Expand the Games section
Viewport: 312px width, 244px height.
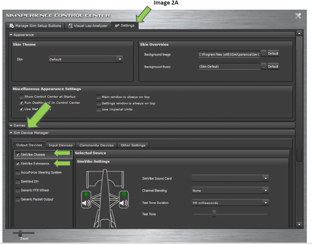(x=11, y=125)
